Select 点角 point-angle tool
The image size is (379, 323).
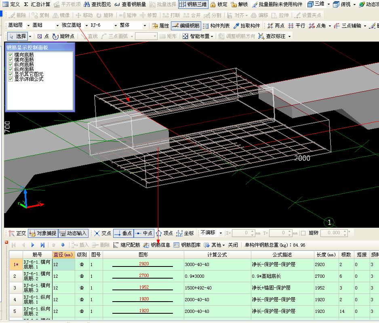coord(317,25)
